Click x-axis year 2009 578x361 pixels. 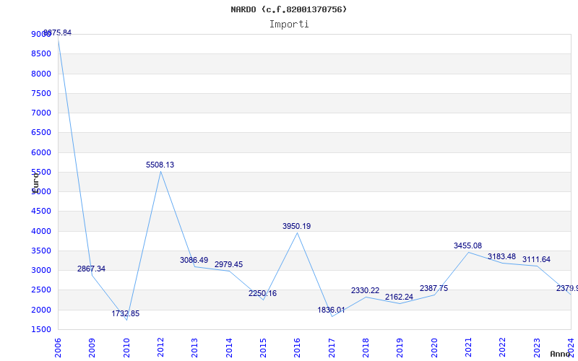(92, 348)
